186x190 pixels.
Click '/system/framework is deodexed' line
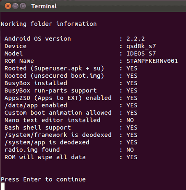(71, 135)
